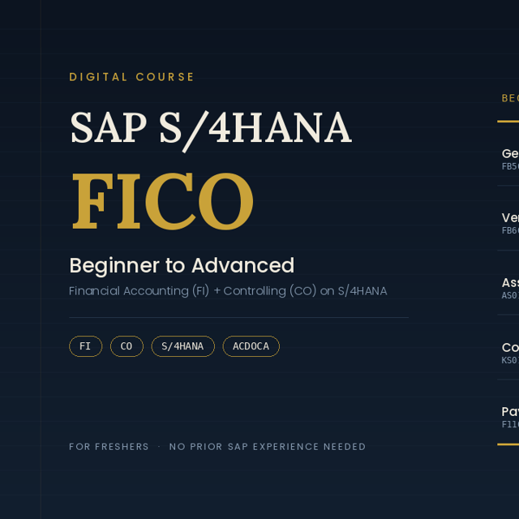This screenshot has height=519, width=519.
Task: Click the DIGITAL COURSE label
Action: 131,77
